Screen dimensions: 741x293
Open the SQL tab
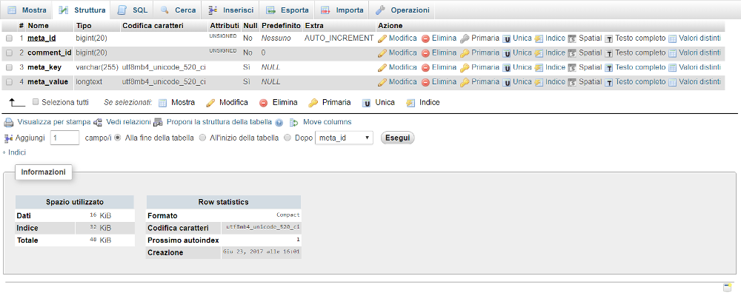pyautogui.click(x=133, y=10)
